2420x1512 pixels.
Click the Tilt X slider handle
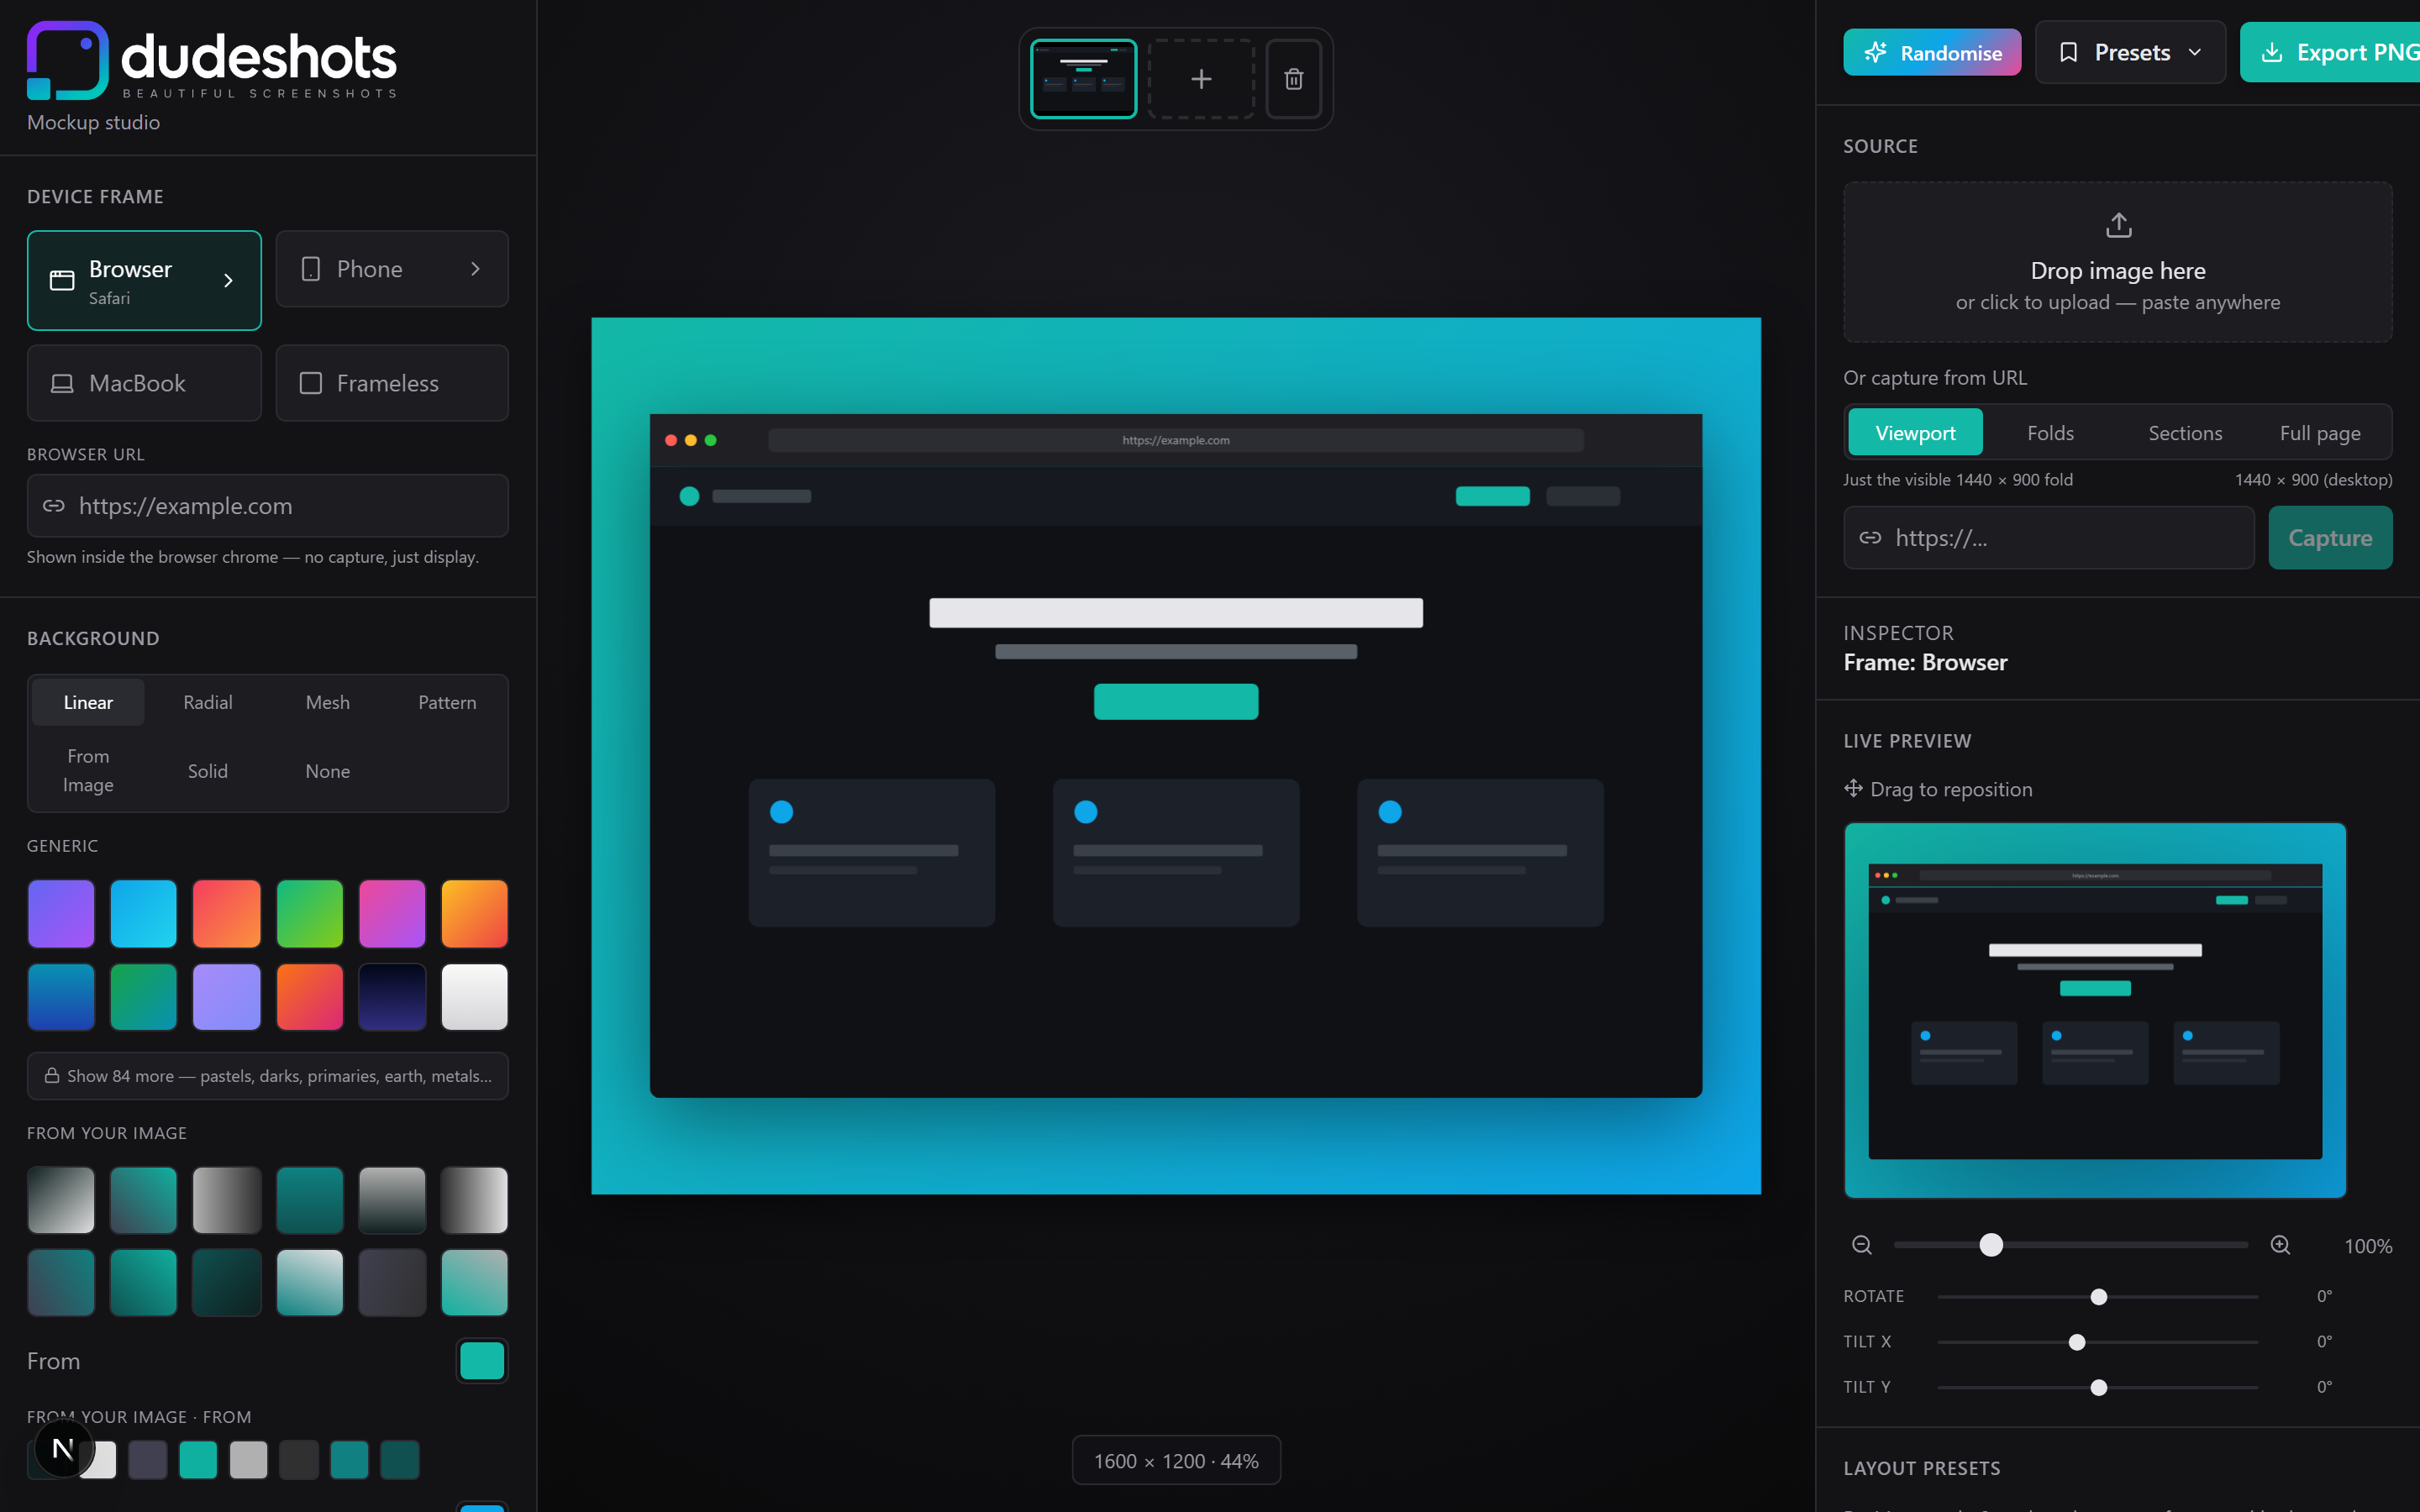pos(2077,1342)
